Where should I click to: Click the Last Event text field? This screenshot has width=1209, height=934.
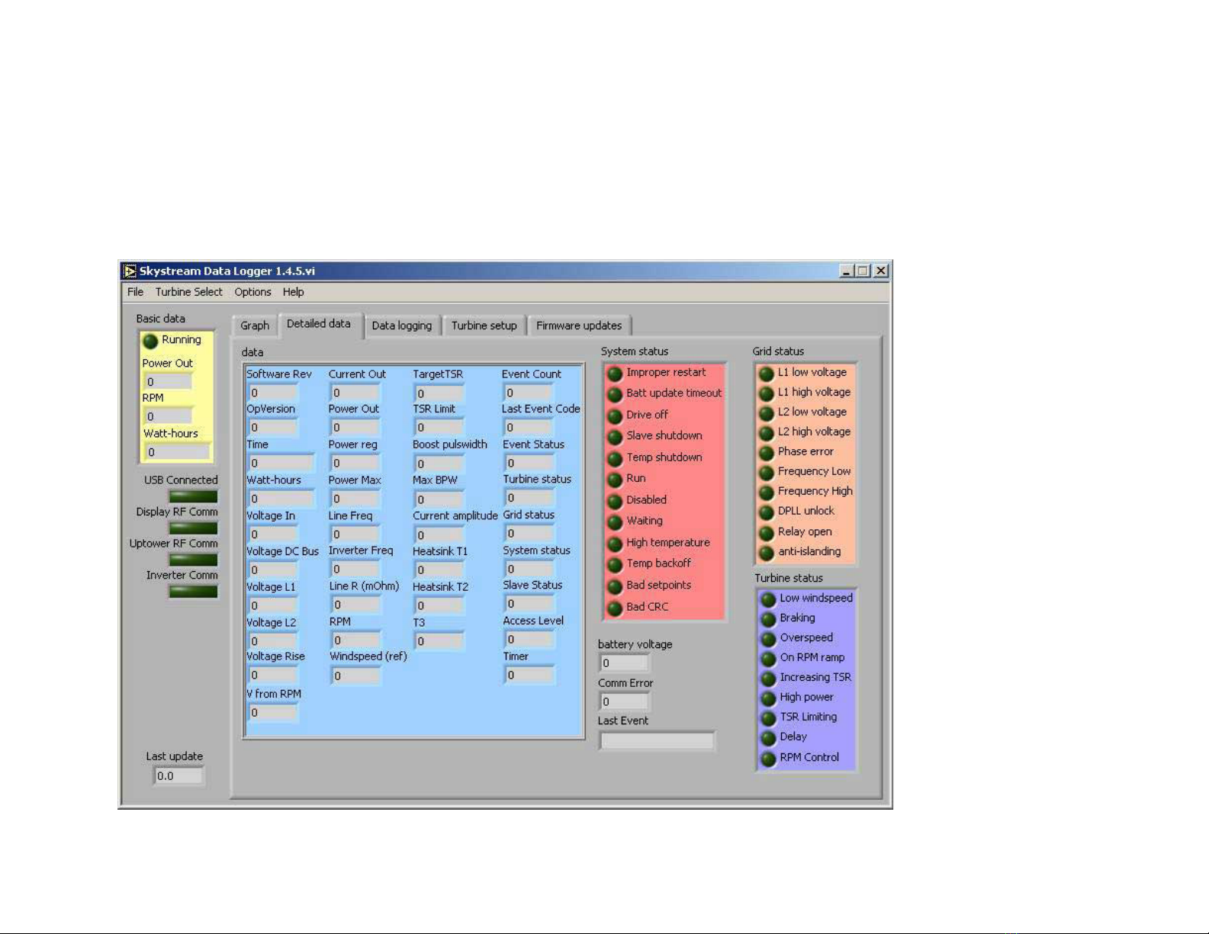657,740
